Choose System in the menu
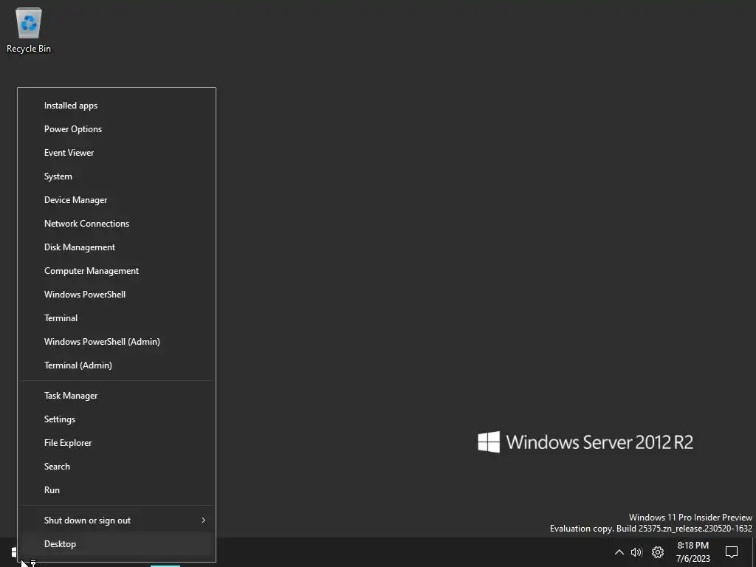 pos(117,176)
